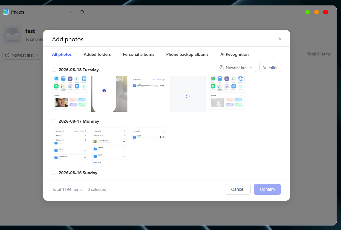This screenshot has width=341, height=230.
Task: Go back with the left arrow icon
Action: [x=70, y=12]
